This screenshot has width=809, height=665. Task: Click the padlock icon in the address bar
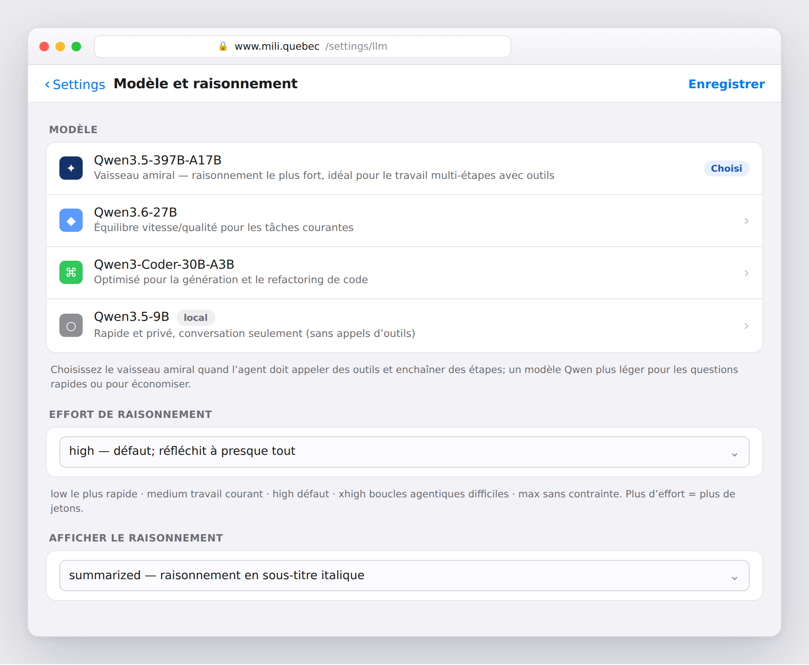[223, 46]
